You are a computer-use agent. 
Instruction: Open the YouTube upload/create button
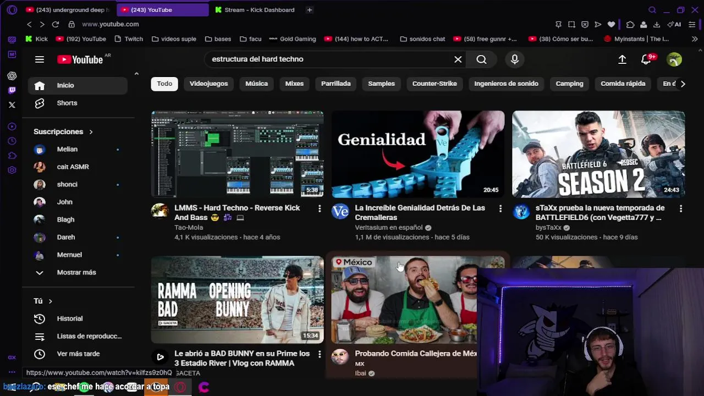coord(622,59)
